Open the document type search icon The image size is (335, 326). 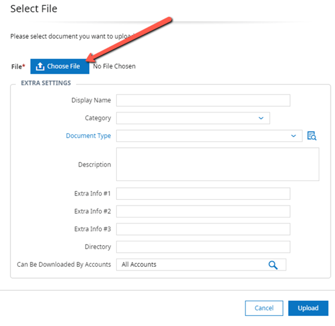click(x=312, y=136)
